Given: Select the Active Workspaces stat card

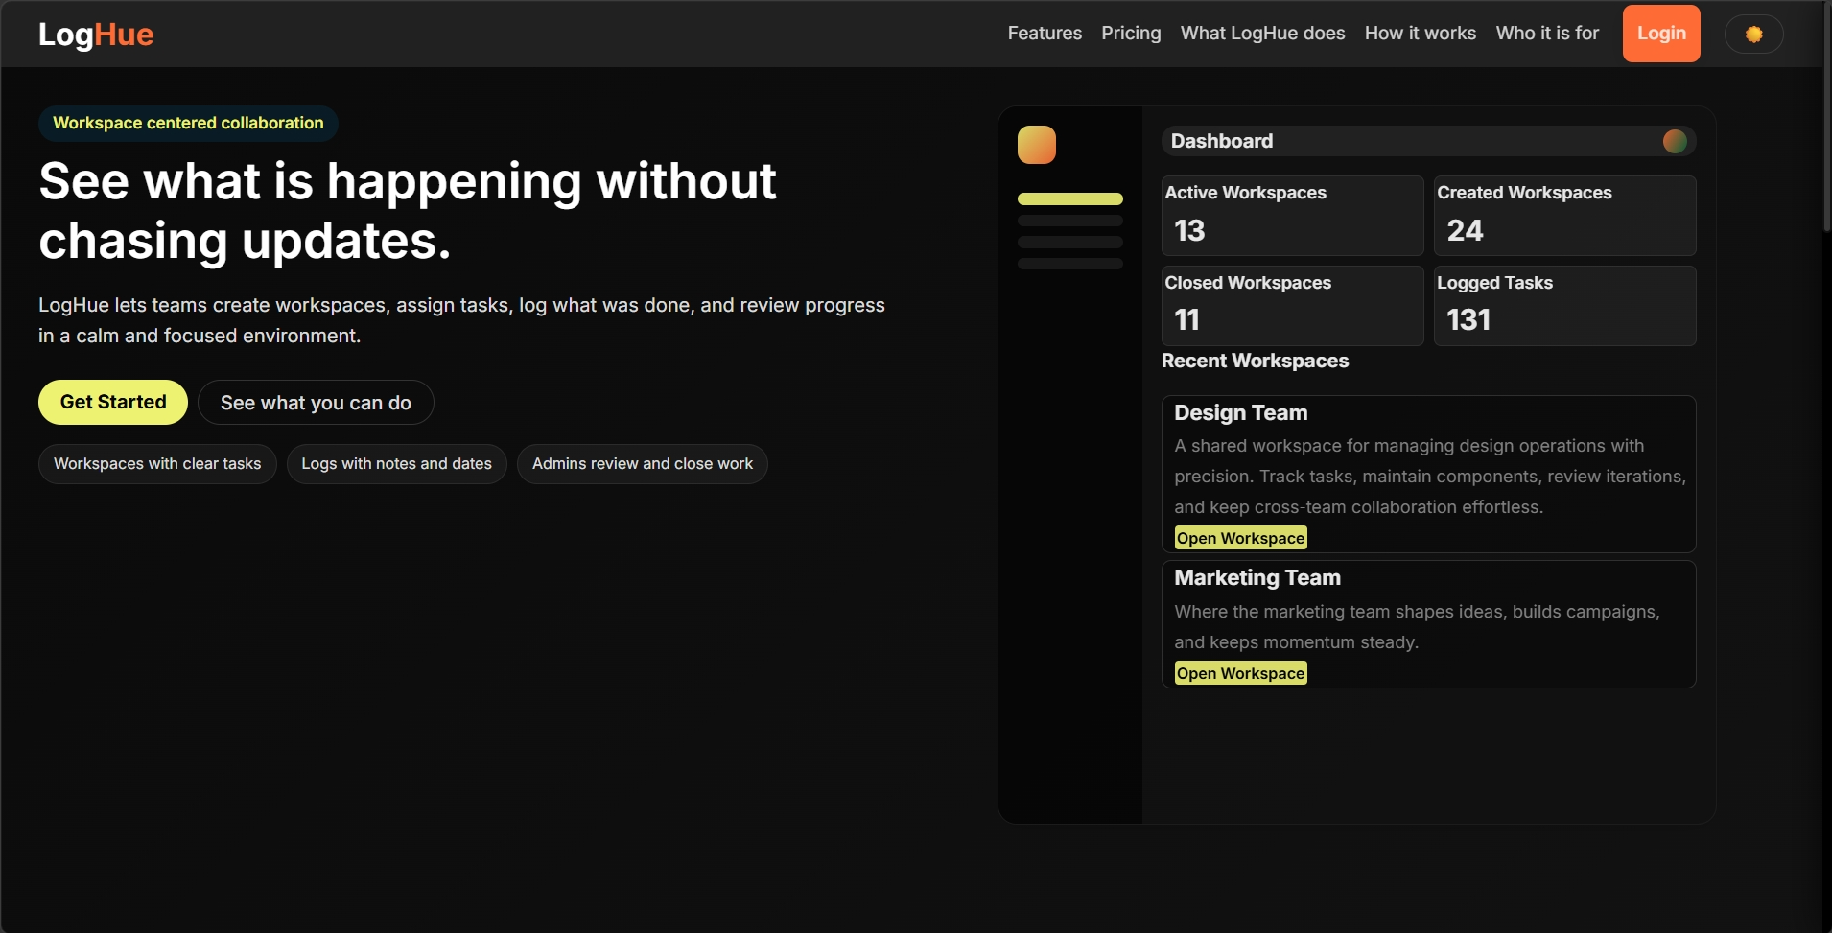Looking at the screenshot, I should (1292, 215).
